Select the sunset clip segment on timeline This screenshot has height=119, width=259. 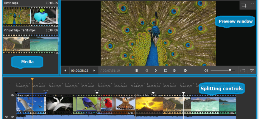149,104
